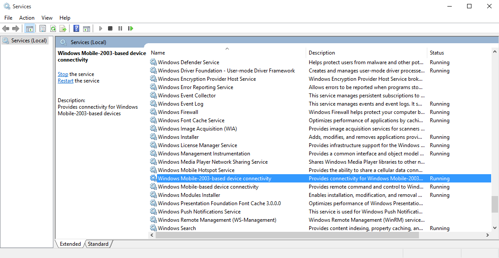Click Pause Service toolbar icon

click(120, 29)
